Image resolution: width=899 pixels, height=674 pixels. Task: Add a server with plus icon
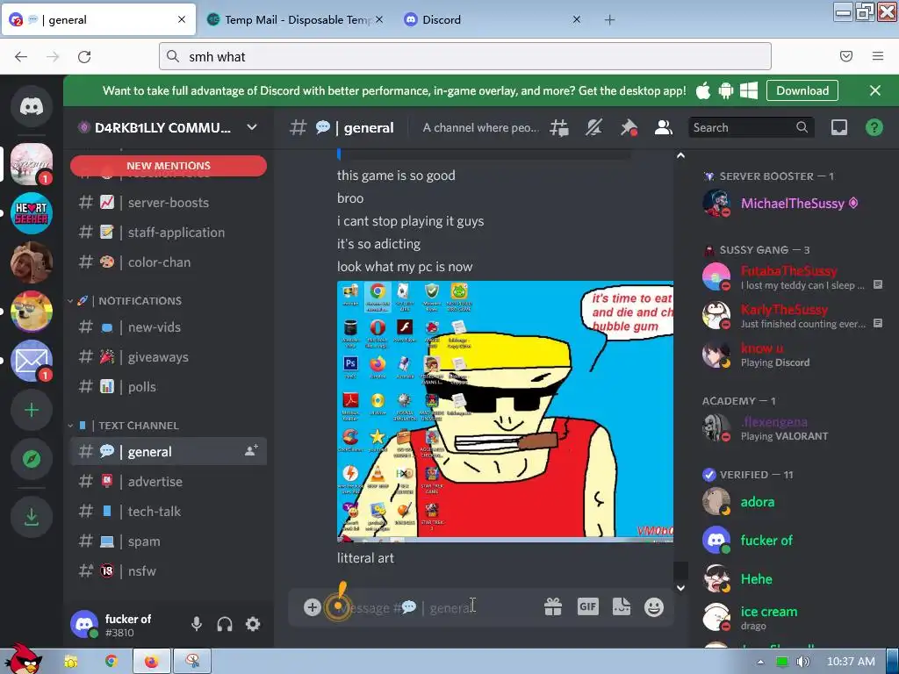pos(32,411)
